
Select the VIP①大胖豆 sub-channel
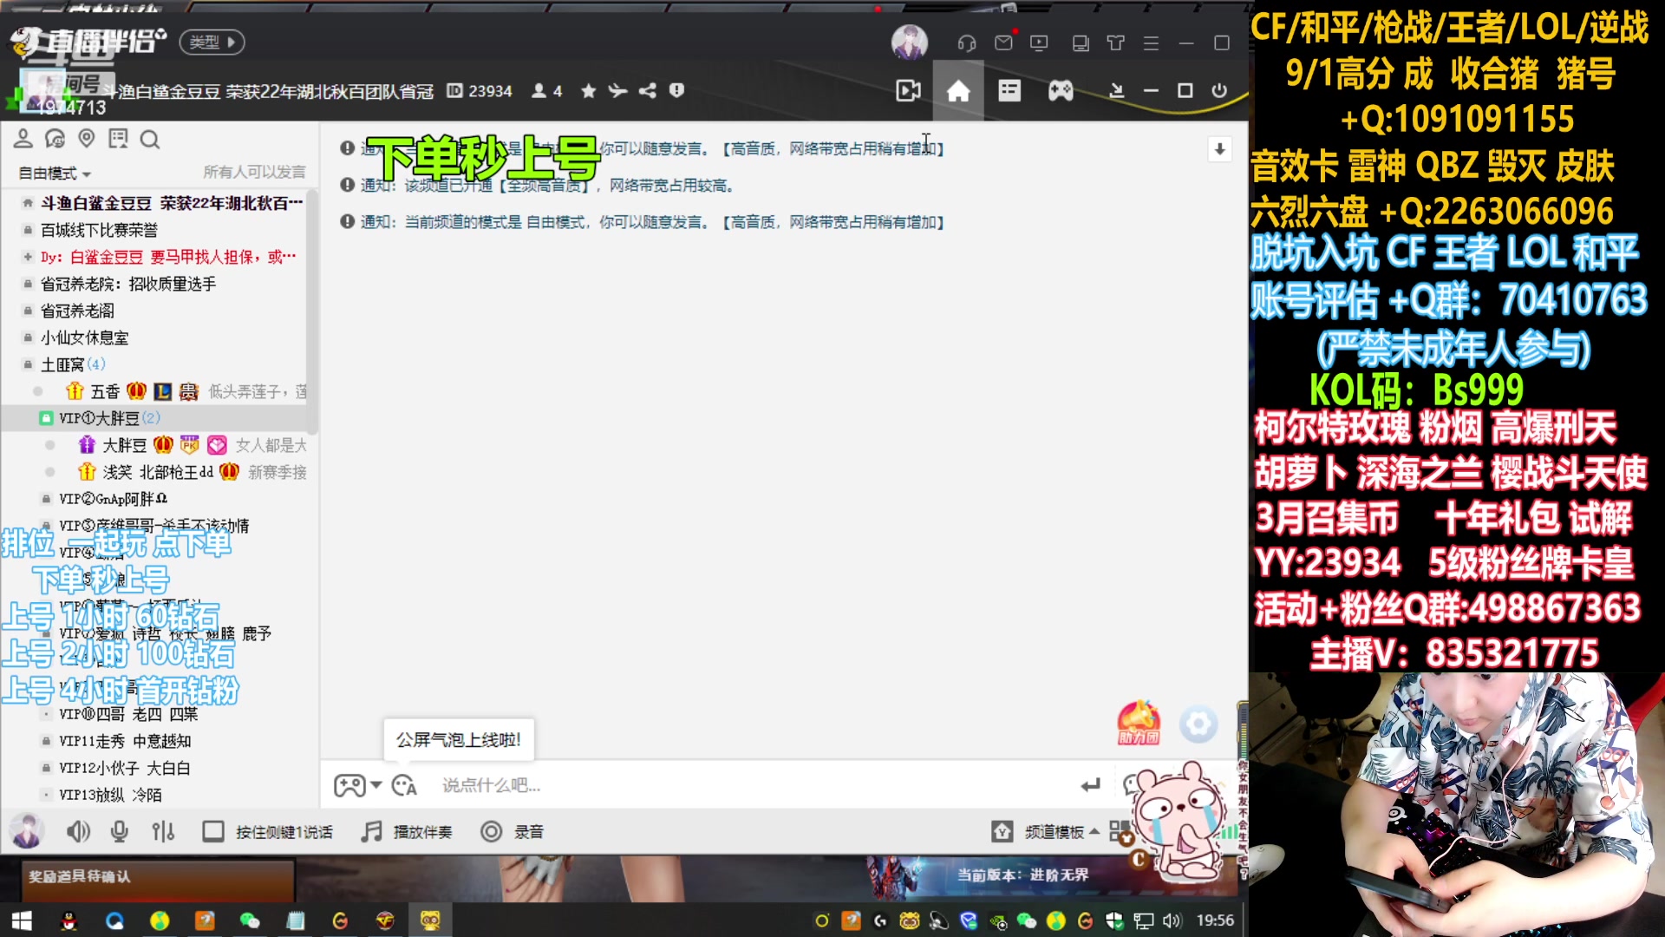pos(109,418)
